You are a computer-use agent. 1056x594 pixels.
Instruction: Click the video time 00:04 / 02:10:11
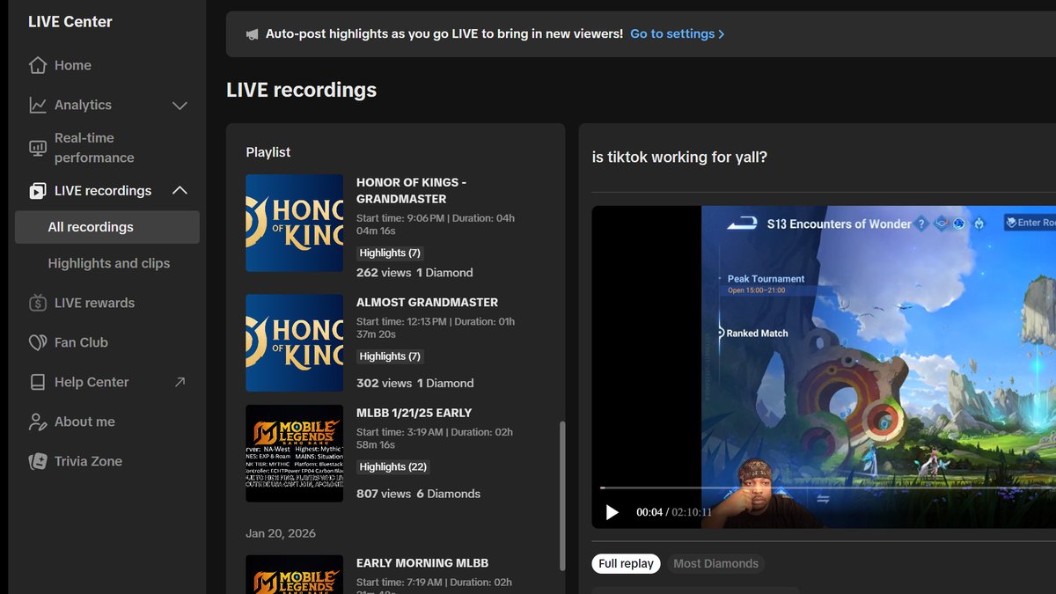tap(674, 512)
